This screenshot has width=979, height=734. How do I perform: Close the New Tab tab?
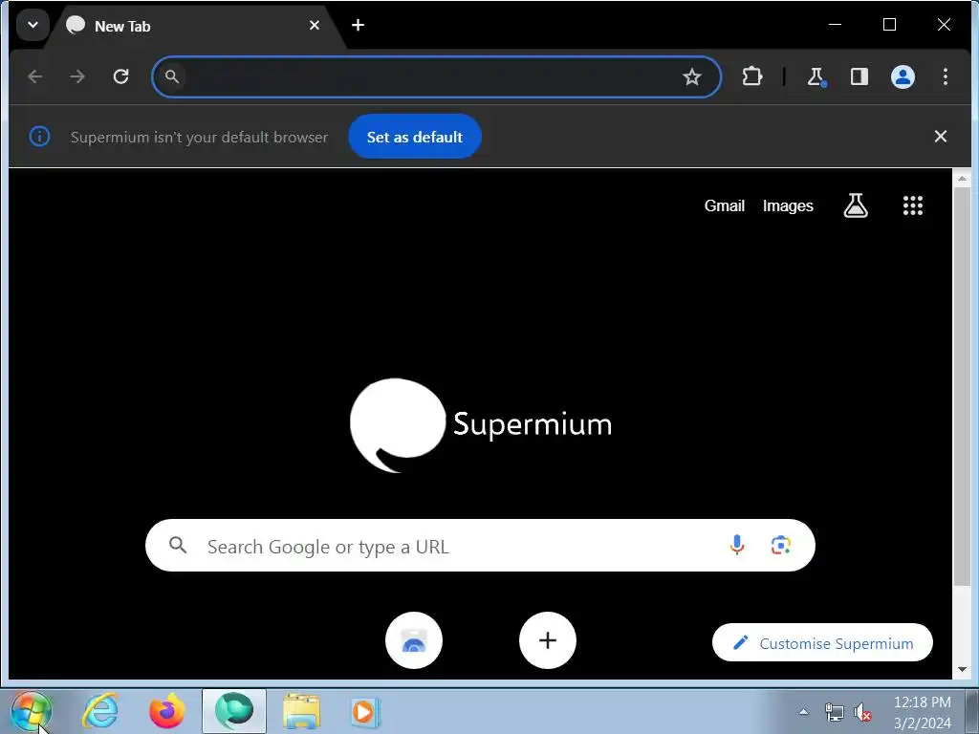[x=315, y=26]
